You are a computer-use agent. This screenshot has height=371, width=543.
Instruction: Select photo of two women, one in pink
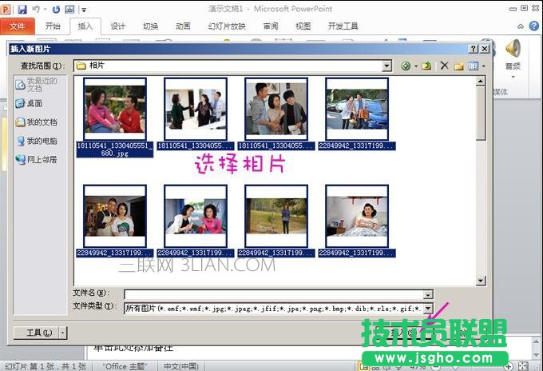coord(196,216)
